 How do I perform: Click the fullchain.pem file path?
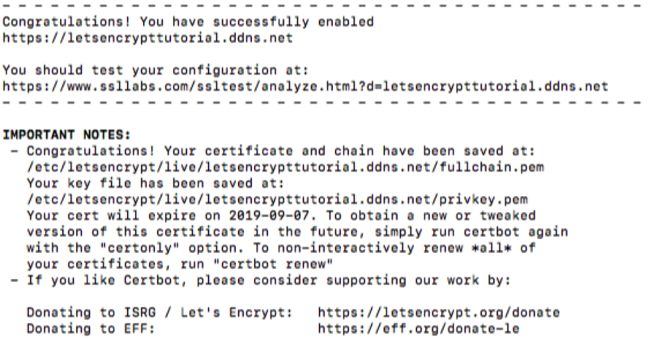coord(285,168)
